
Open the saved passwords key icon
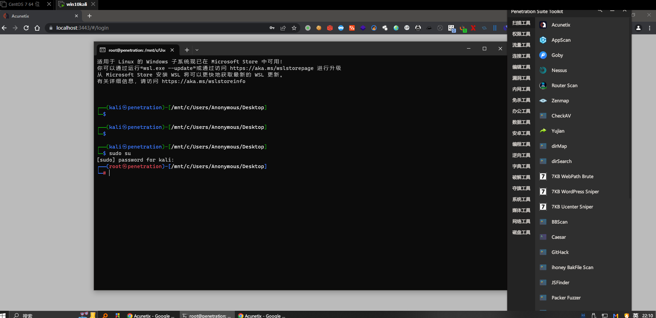pyautogui.click(x=272, y=28)
